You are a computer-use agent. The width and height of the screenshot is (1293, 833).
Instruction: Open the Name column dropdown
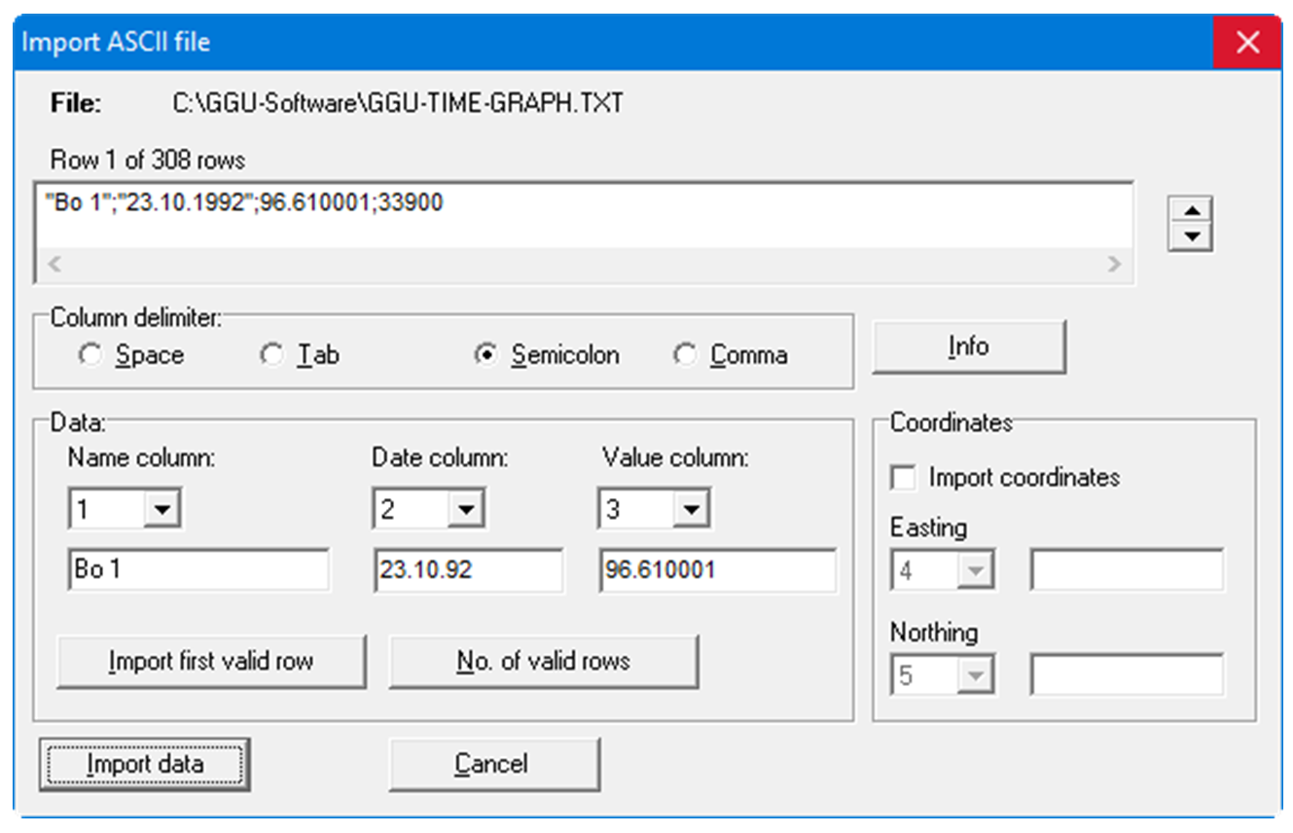click(162, 510)
